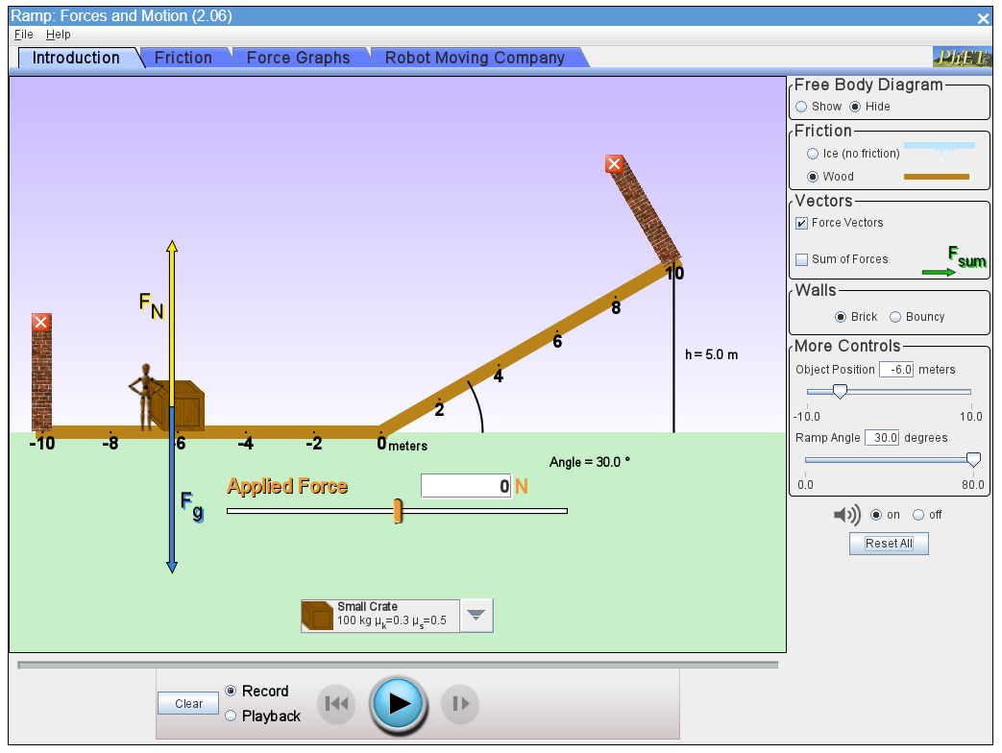Switch to the Force Graphs tab
Screen dimensions: 1002x753
pos(299,58)
